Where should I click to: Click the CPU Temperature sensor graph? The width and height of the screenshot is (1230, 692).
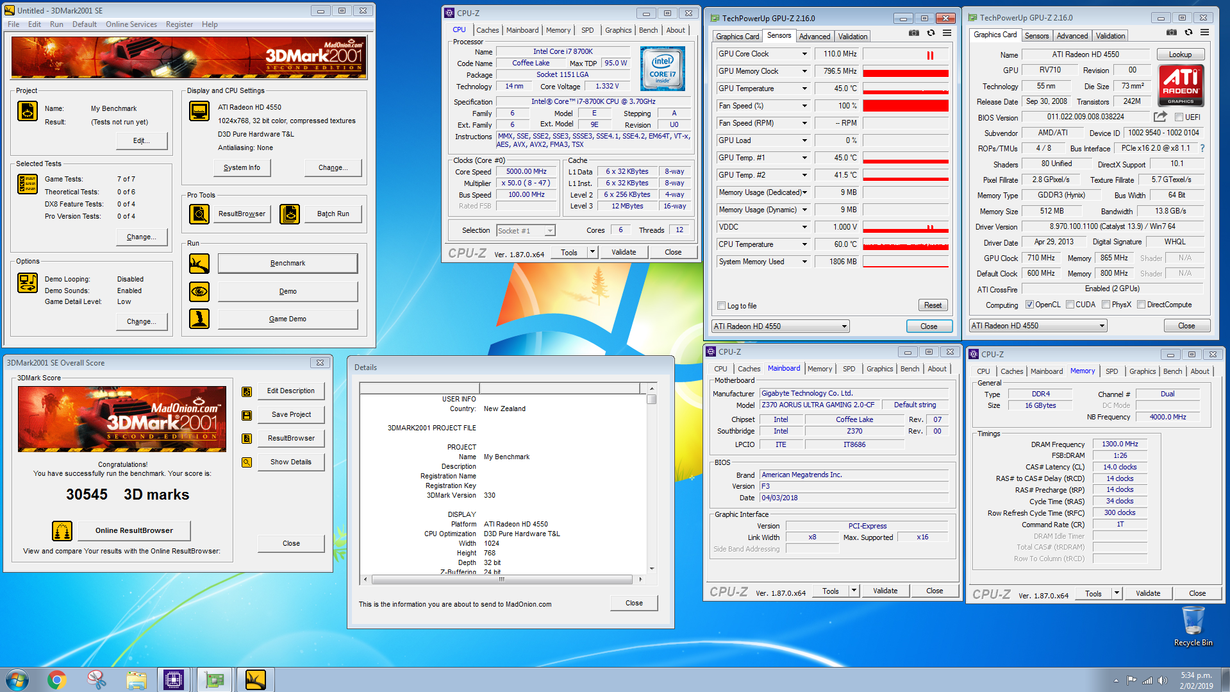(x=906, y=244)
